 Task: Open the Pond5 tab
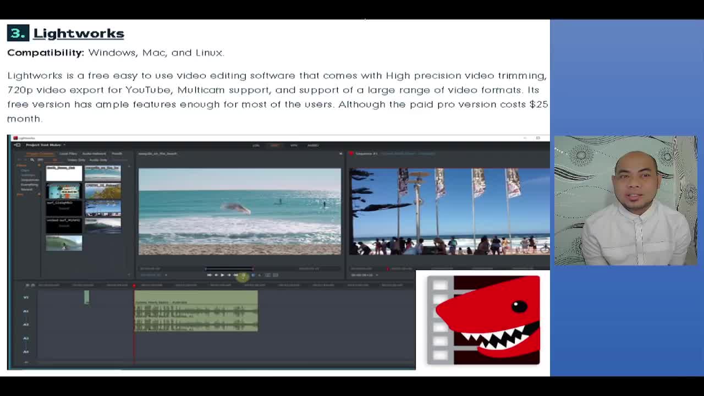click(x=117, y=153)
